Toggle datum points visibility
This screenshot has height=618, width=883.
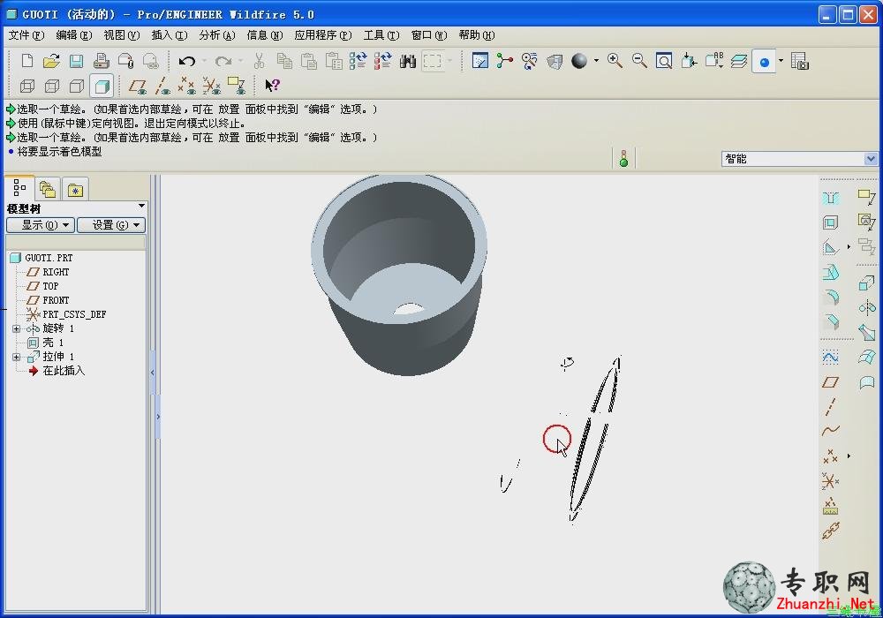click(187, 86)
